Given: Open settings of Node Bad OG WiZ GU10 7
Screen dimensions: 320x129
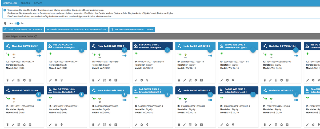Looking at the screenshot, I should pyautogui.click(x=110, y=124).
